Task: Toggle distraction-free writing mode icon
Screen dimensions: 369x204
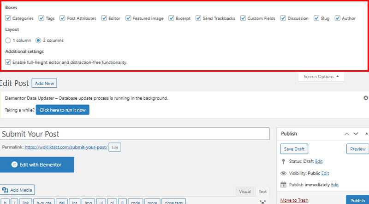Action: pos(262,202)
